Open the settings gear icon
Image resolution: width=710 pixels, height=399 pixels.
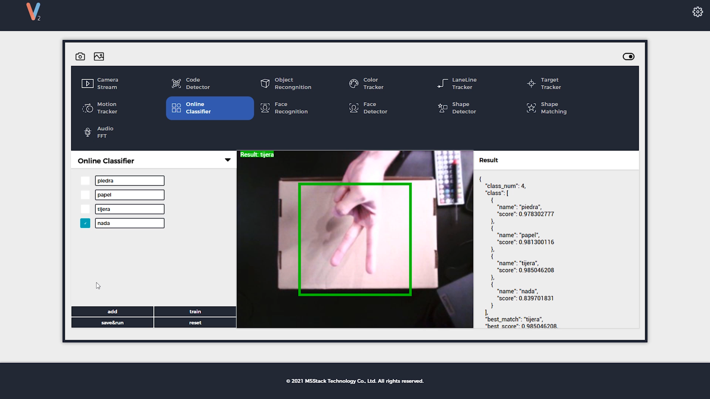[x=697, y=12]
